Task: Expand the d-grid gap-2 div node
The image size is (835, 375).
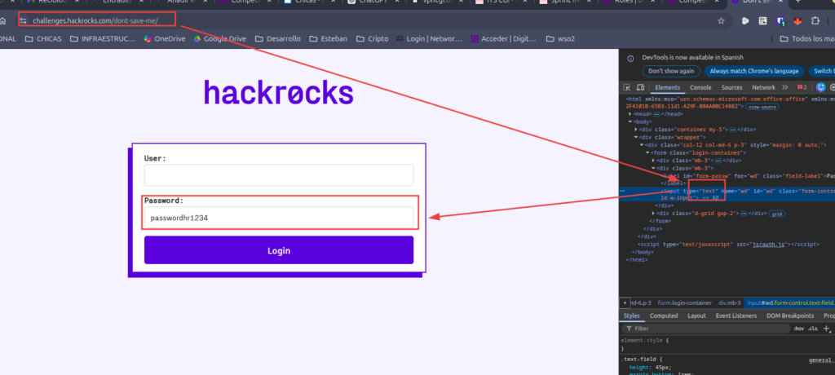Action: [654, 214]
